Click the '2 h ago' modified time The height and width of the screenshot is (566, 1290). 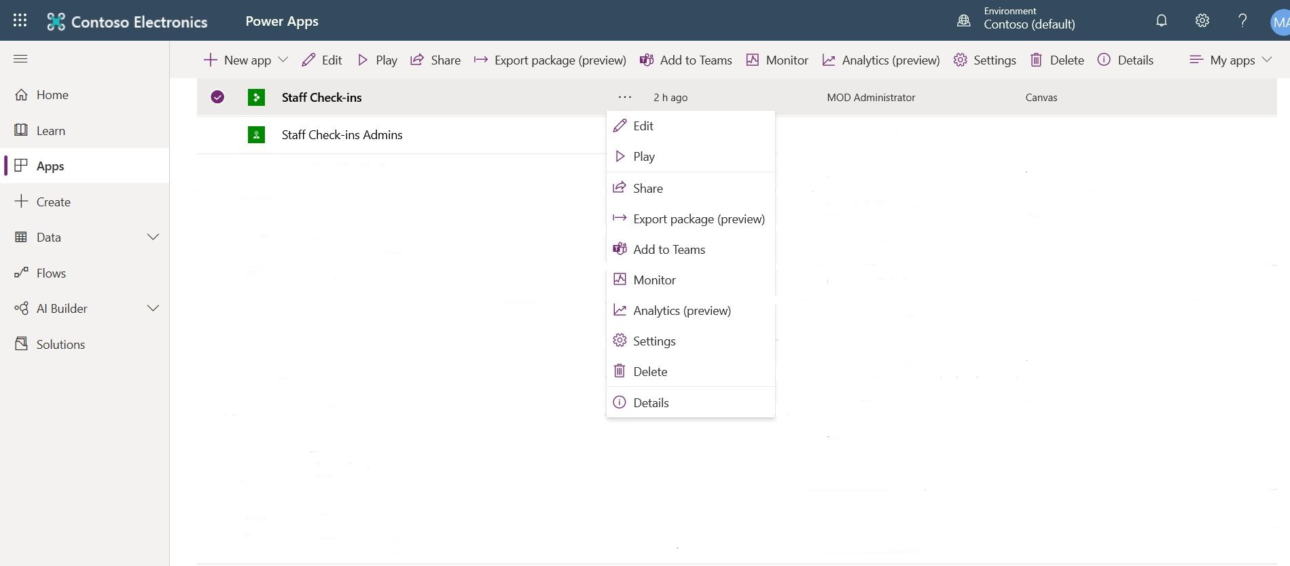(670, 98)
